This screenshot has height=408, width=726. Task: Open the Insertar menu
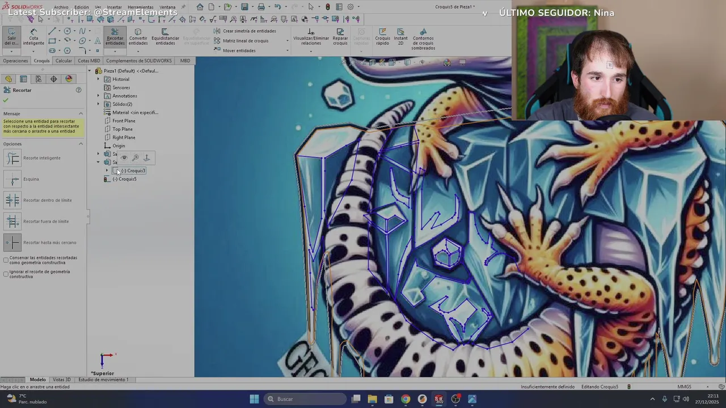pos(114,7)
